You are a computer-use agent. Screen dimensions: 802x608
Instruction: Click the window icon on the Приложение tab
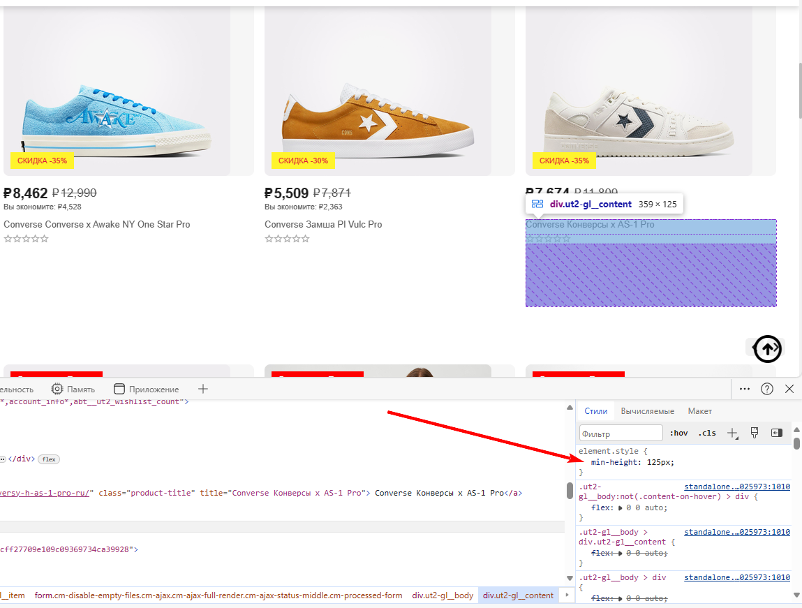click(x=119, y=389)
